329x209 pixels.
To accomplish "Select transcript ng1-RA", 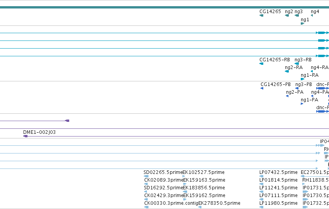I will click(x=310, y=75).
